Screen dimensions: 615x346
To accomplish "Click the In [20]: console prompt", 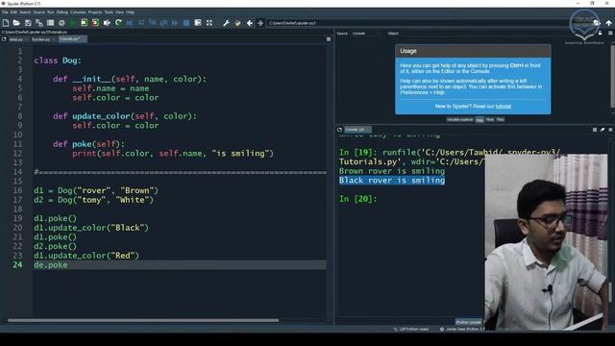I will (357, 199).
